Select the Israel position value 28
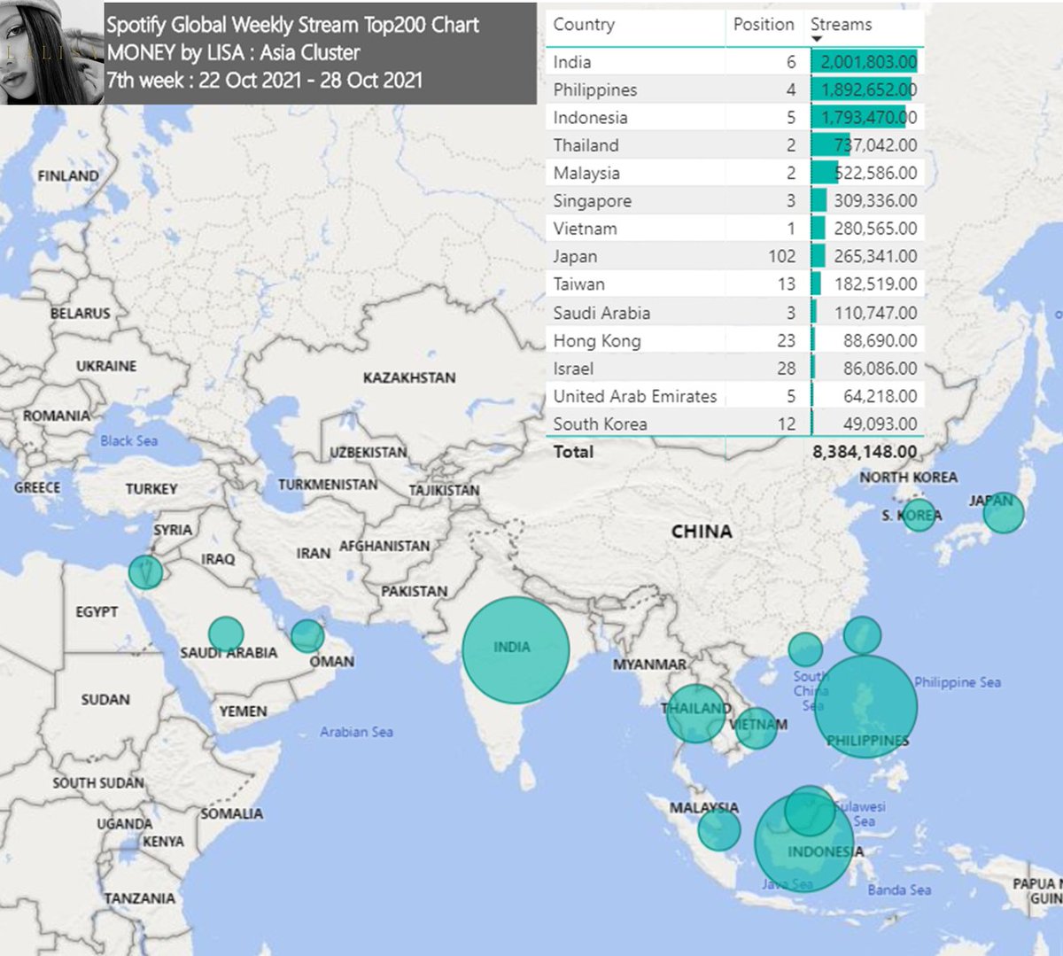This screenshot has width=1063, height=956. coord(787,369)
